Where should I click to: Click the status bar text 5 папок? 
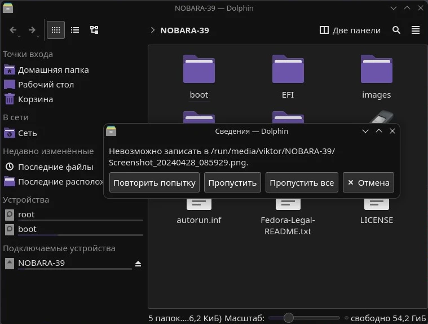click(x=184, y=318)
